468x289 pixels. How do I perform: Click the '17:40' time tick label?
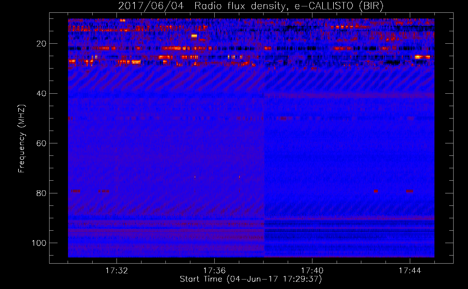312,271
